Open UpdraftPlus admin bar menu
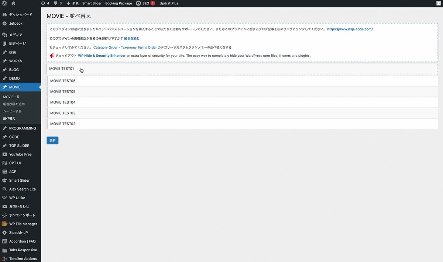 coord(169,3)
